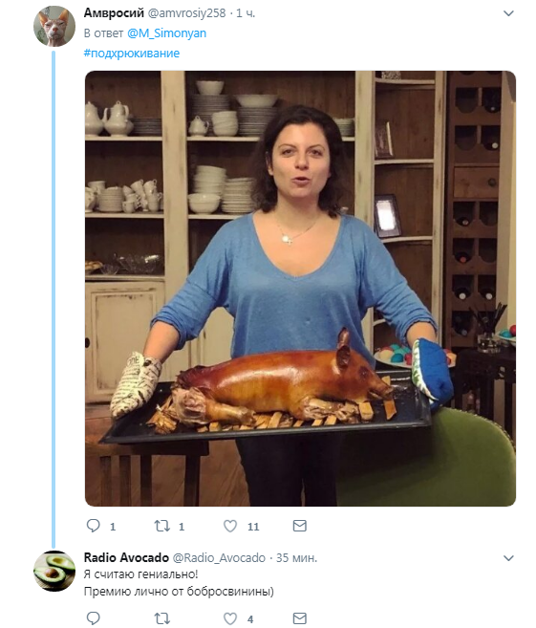This screenshot has width=536, height=628.
Task: Share Radio Avocado's tweet via envelope icon
Action: [x=299, y=618]
